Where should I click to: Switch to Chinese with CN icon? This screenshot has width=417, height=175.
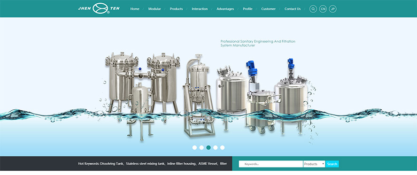323,9
